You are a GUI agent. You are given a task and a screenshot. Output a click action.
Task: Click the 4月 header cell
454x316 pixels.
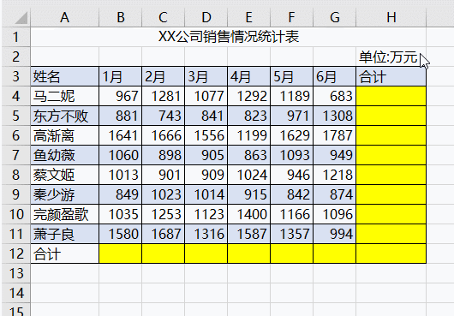point(248,76)
